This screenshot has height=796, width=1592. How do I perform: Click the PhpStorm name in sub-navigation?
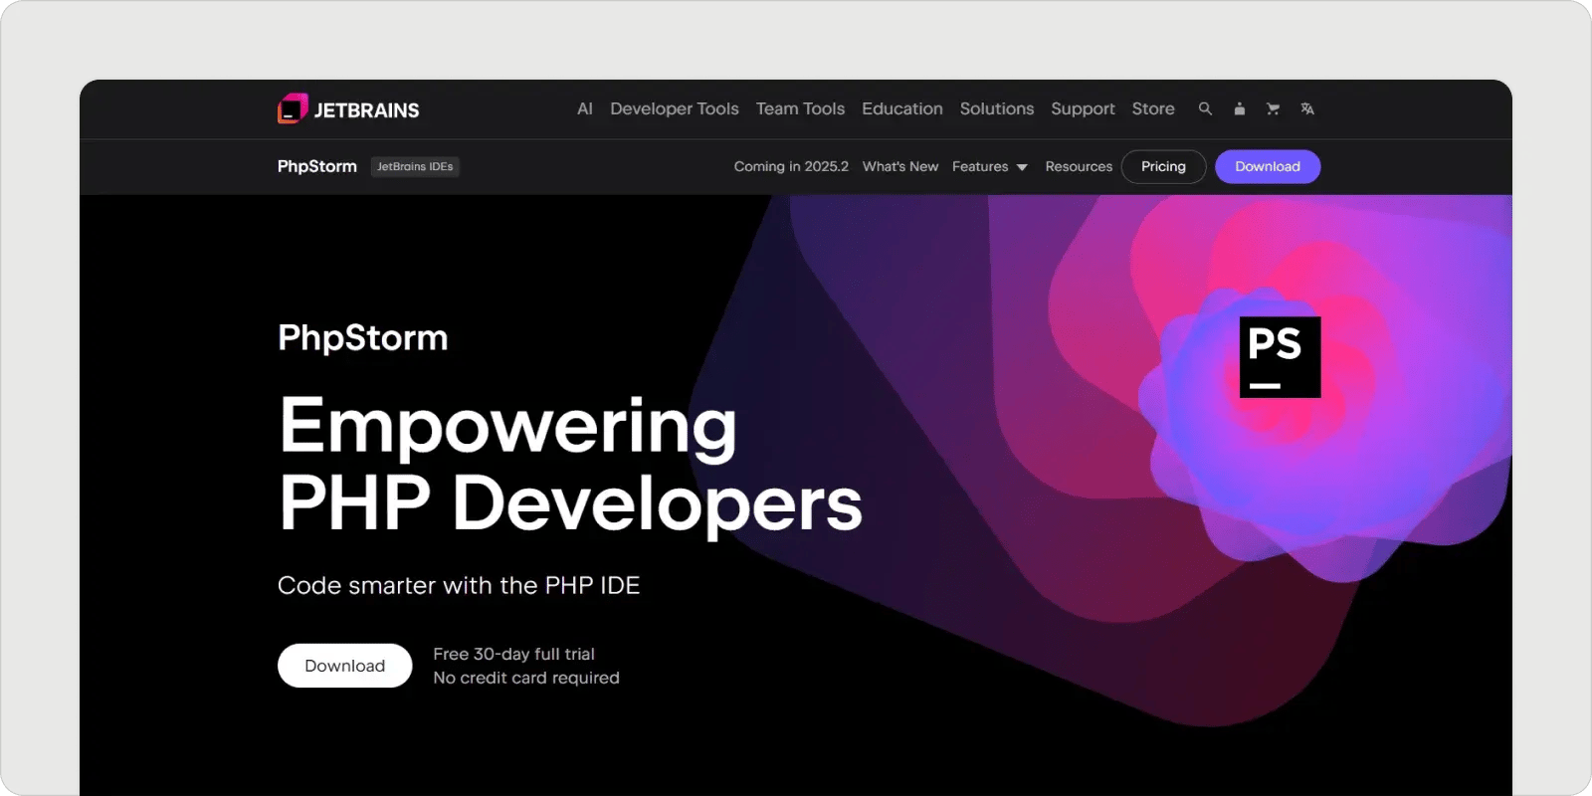click(317, 166)
